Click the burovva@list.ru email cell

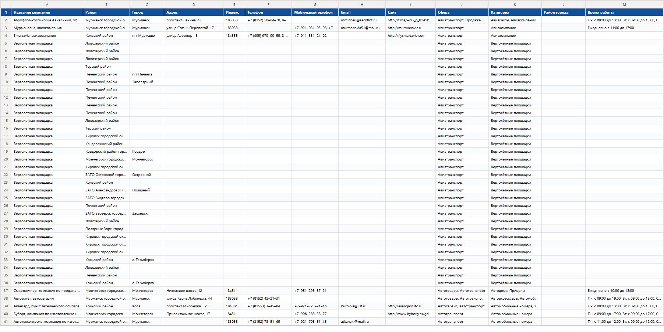[x=362, y=306]
